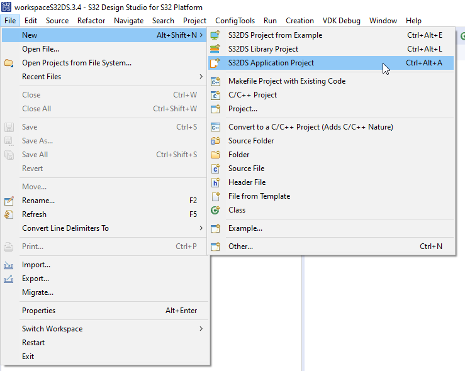Choose File from Template entry

click(331, 196)
